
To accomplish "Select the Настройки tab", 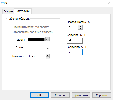I will (x=23, y=11).
